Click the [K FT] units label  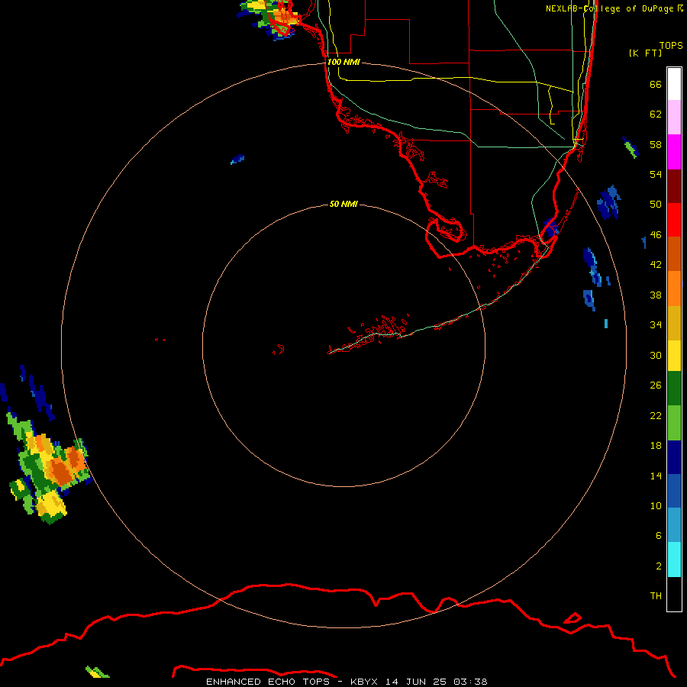point(645,53)
